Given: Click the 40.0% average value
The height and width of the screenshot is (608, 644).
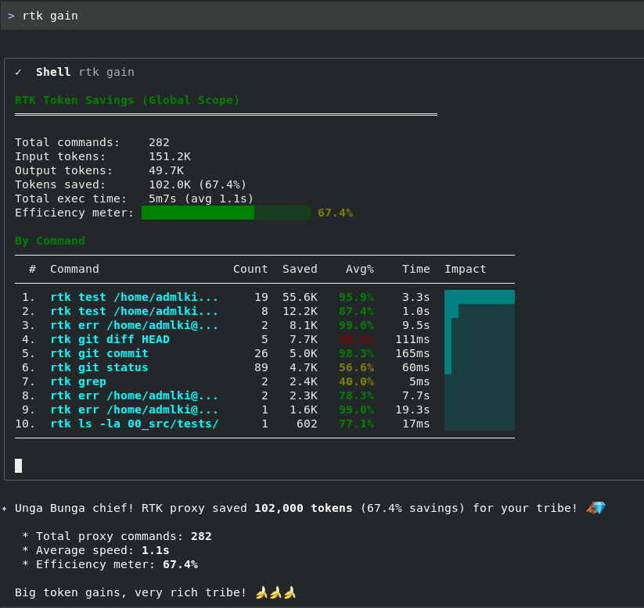Looking at the screenshot, I should [357, 381].
